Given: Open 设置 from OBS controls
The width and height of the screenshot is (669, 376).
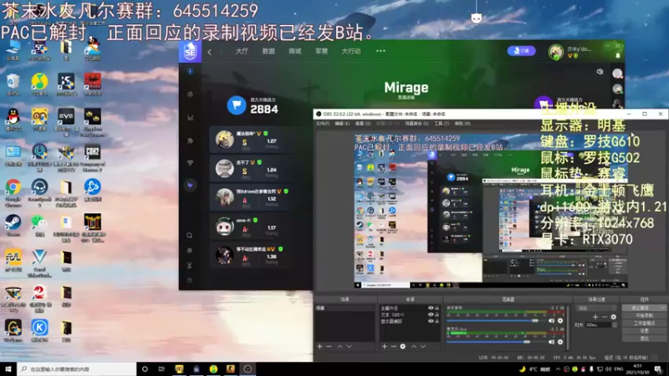Looking at the screenshot, I should click(644, 331).
